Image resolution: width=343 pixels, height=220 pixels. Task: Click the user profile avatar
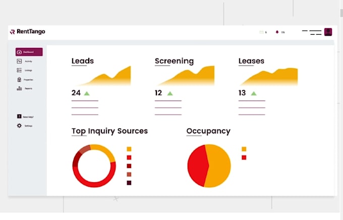pyautogui.click(x=328, y=32)
